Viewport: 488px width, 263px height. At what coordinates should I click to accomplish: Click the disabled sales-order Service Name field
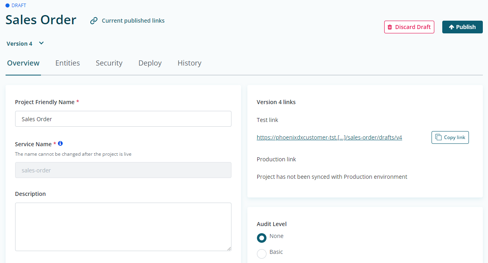123,170
